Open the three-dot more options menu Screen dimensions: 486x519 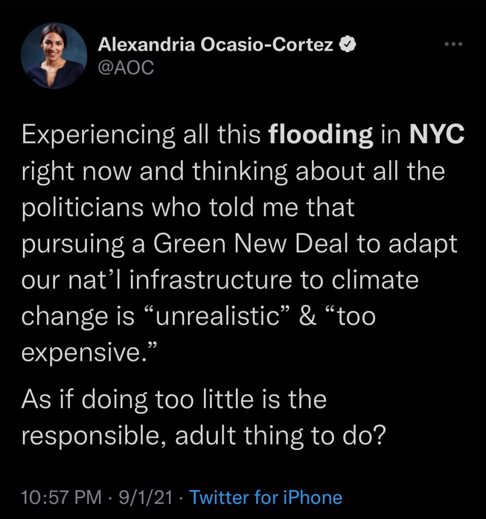coord(454,45)
